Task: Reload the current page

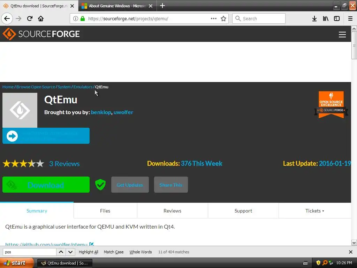Action: [x=30, y=18]
